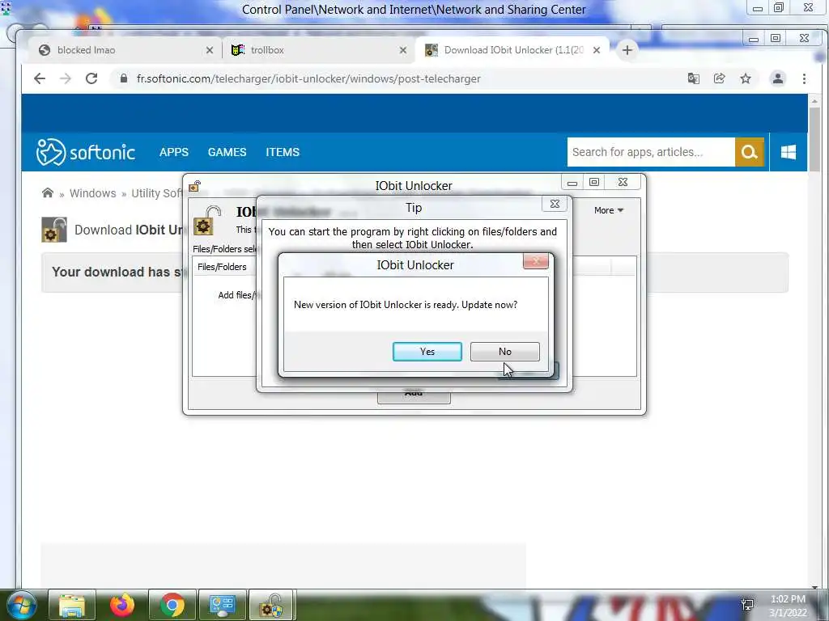Select the Download IObit Unlocker tab
The image size is (829, 621).
pos(513,50)
